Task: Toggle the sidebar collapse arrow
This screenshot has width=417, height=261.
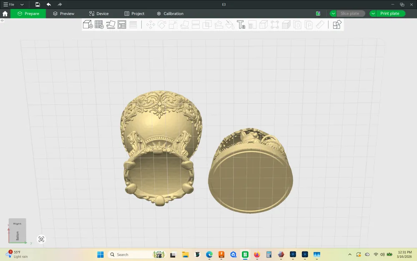Action: tap(2, 20)
